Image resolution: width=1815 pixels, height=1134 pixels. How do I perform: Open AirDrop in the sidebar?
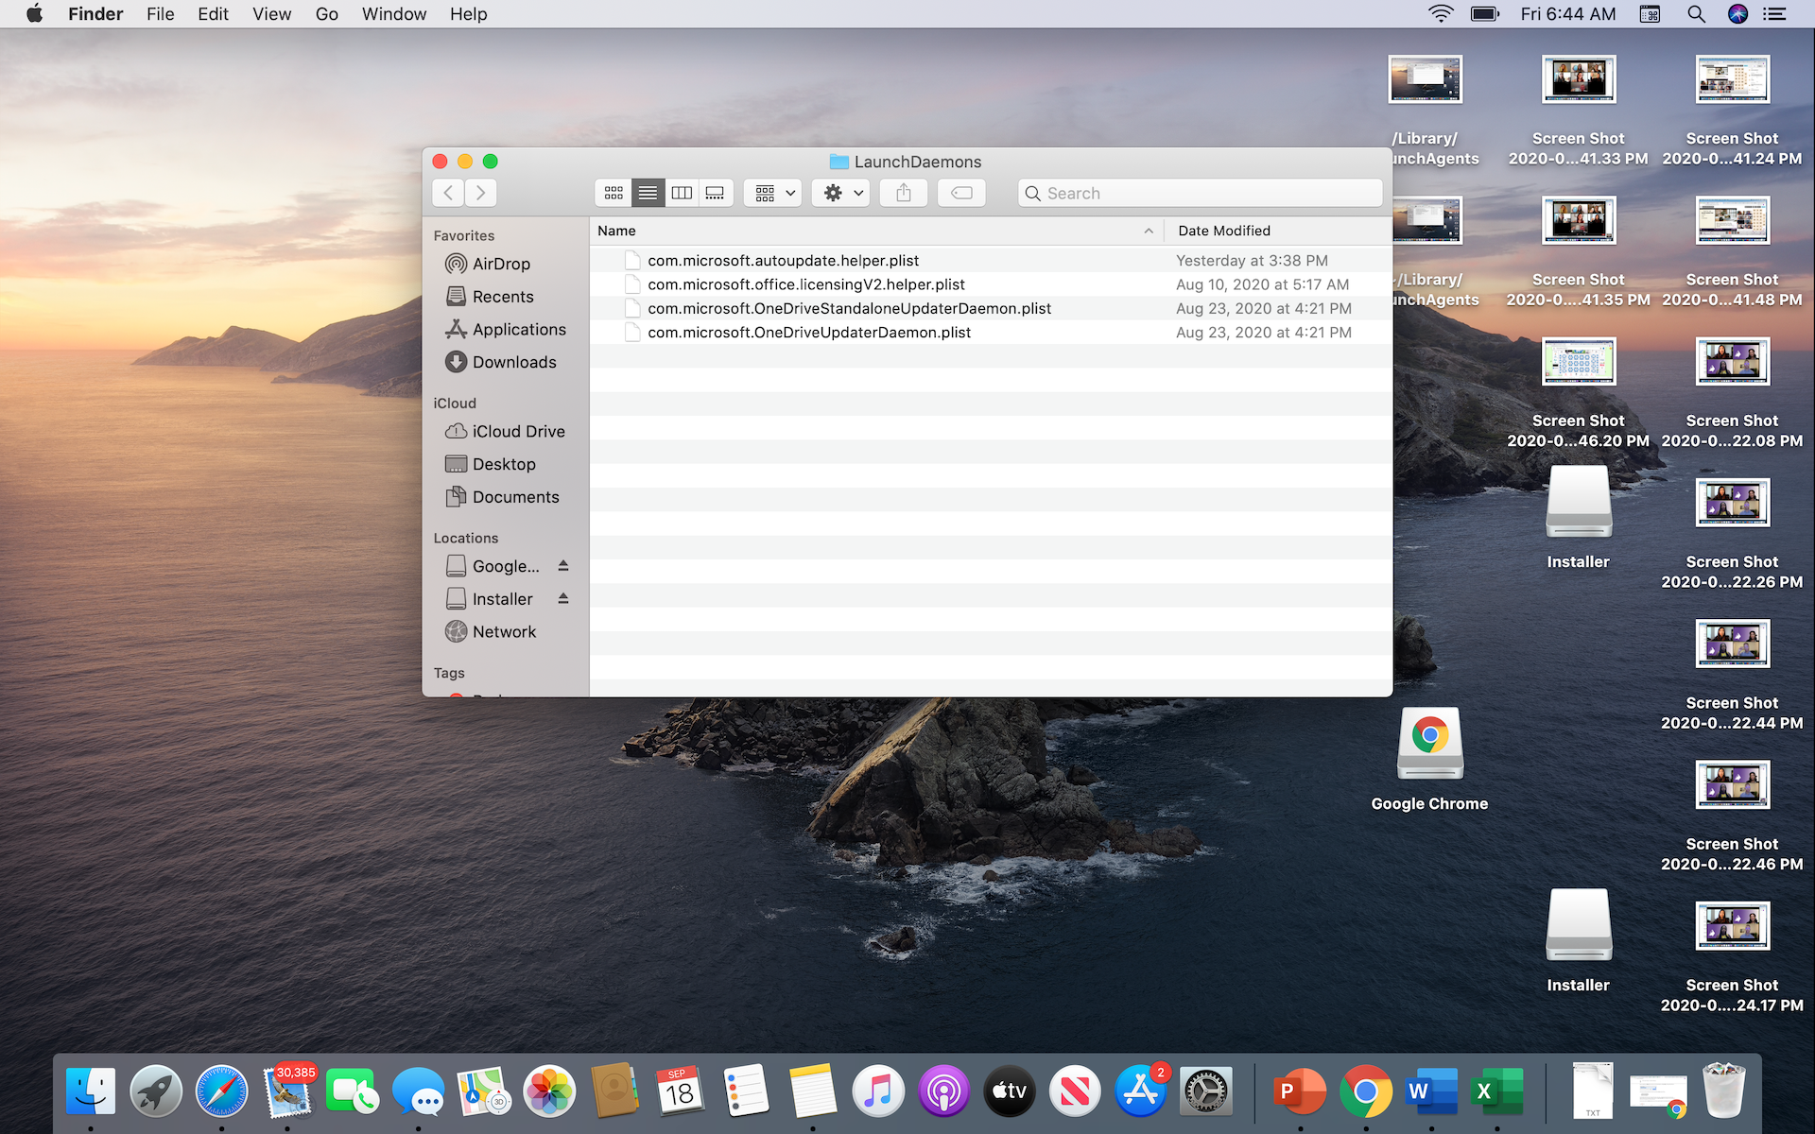(x=501, y=264)
